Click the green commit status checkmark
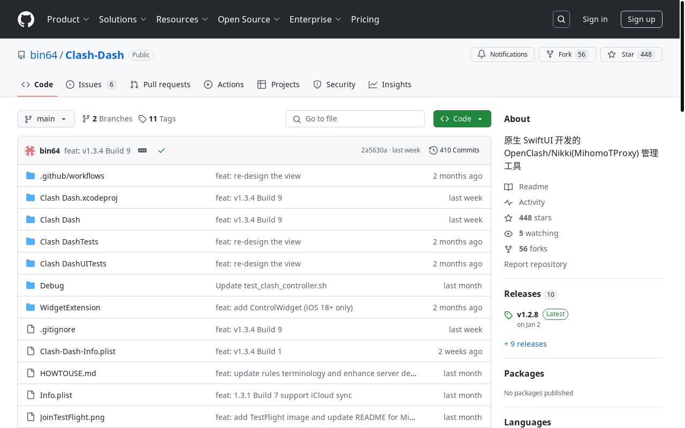Screen dimensions: 685x428 pyautogui.click(x=162, y=151)
